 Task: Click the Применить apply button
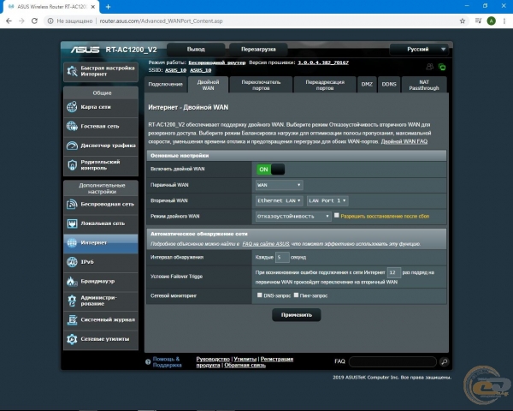click(x=297, y=314)
